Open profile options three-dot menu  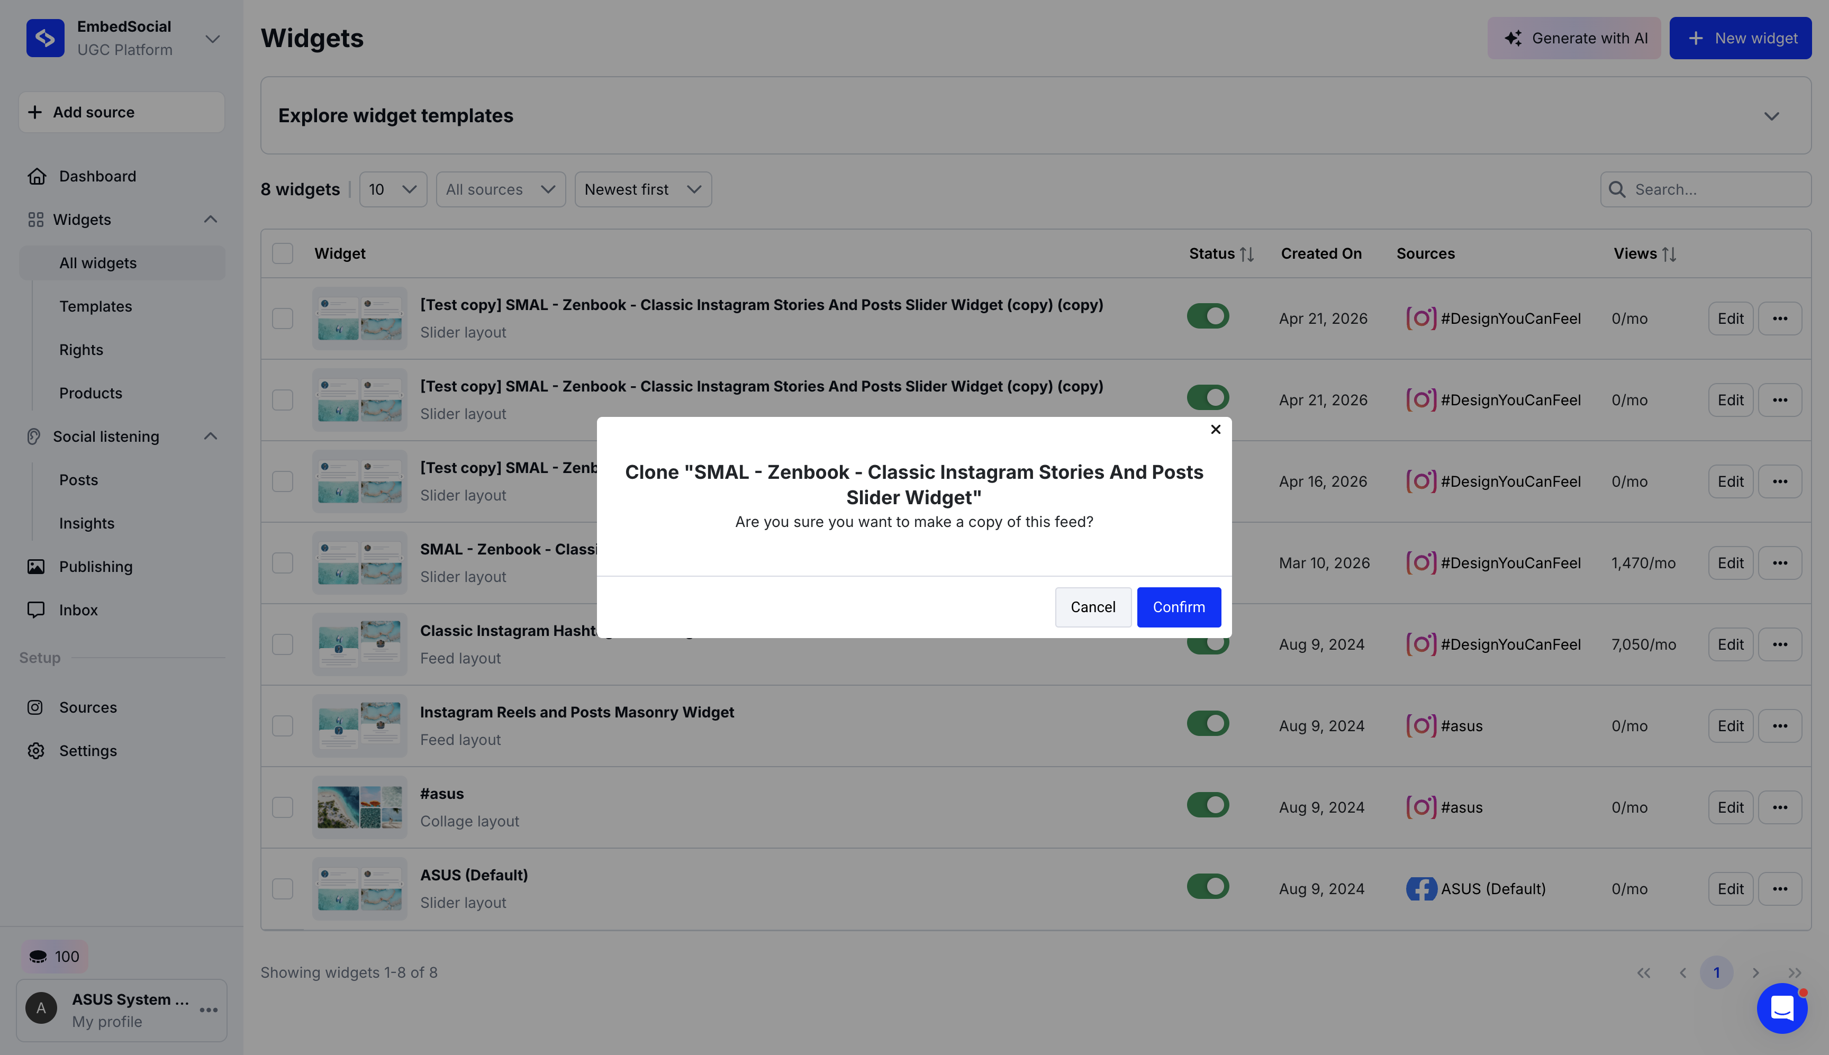tap(209, 1010)
